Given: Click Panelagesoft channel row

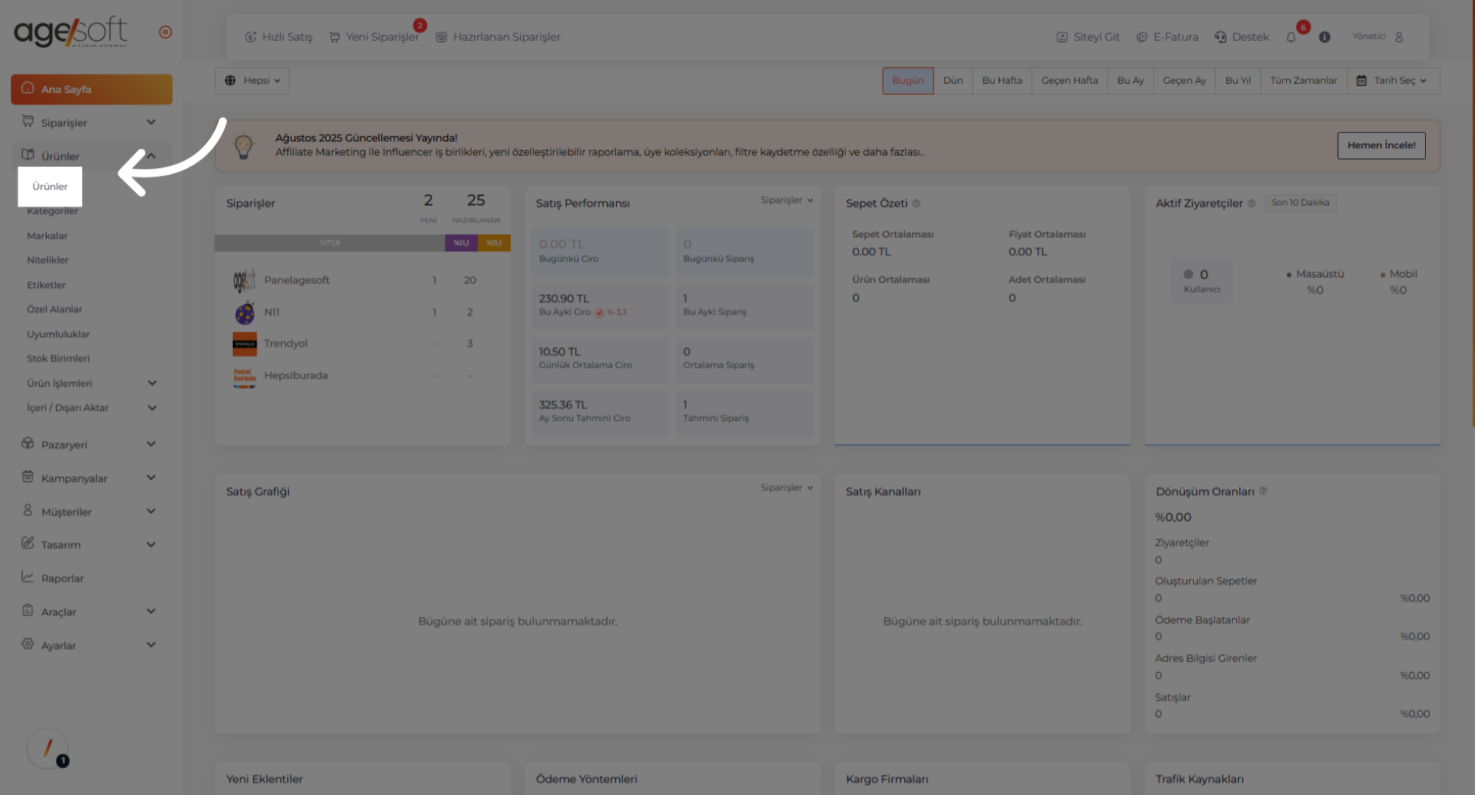Looking at the screenshot, I should click(x=363, y=280).
